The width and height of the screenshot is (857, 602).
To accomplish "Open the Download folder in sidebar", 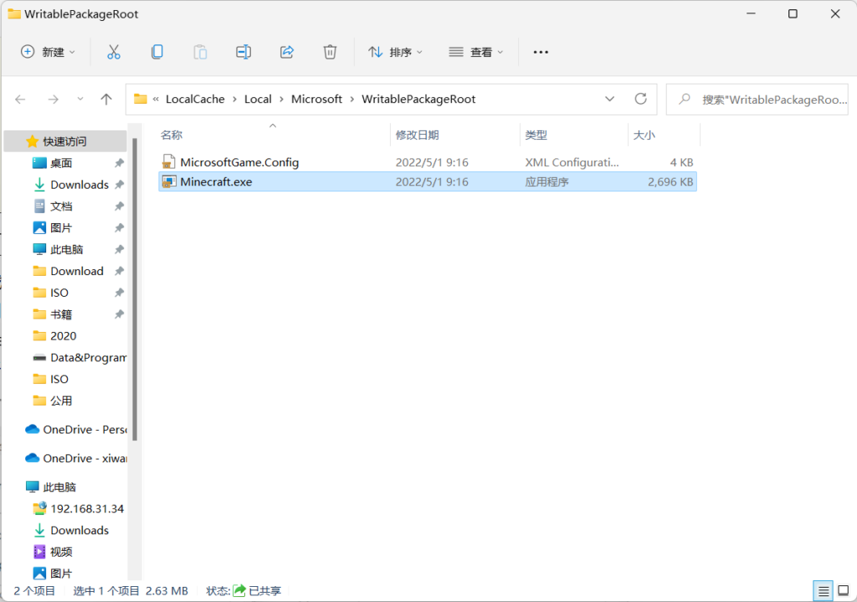I will (76, 271).
